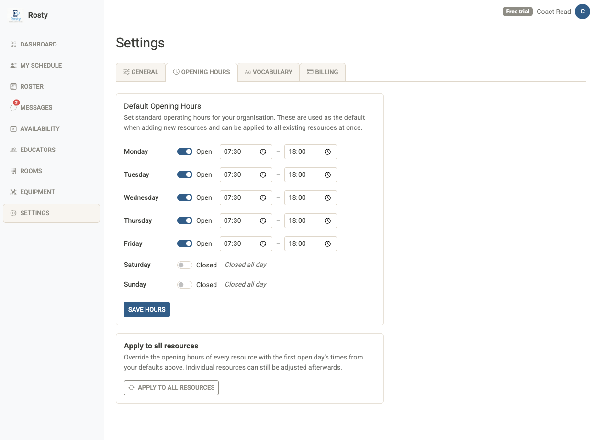596x440 pixels.
Task: Switch to the Vocabulary tab
Action: click(268, 72)
